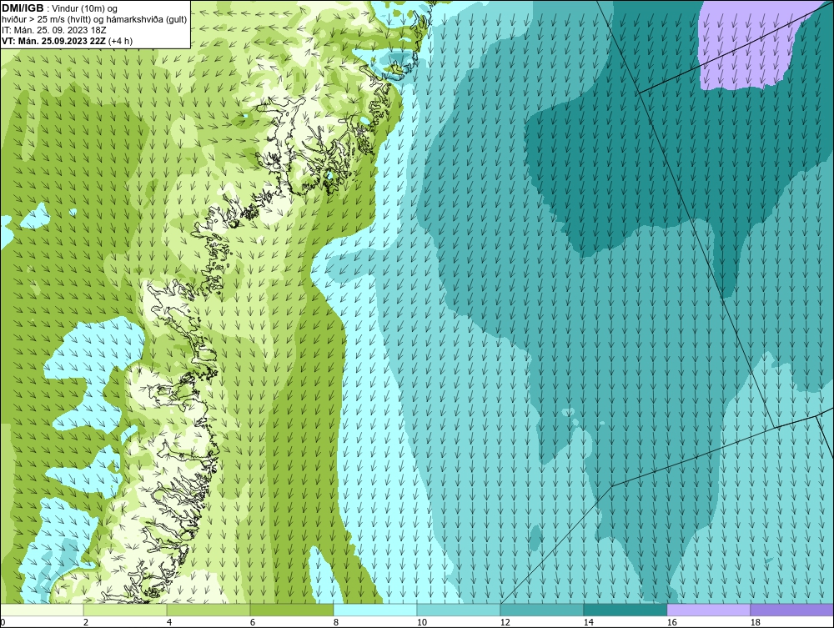Click the '4' label on the color scale

(x=169, y=622)
